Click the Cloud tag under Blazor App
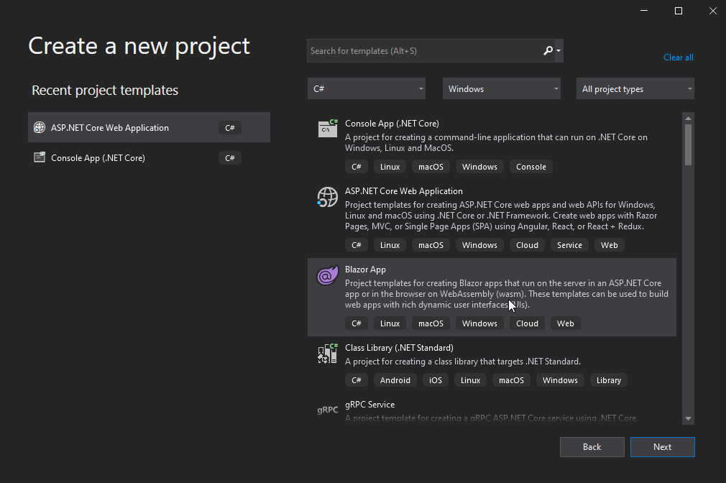This screenshot has height=483, width=726. click(527, 323)
